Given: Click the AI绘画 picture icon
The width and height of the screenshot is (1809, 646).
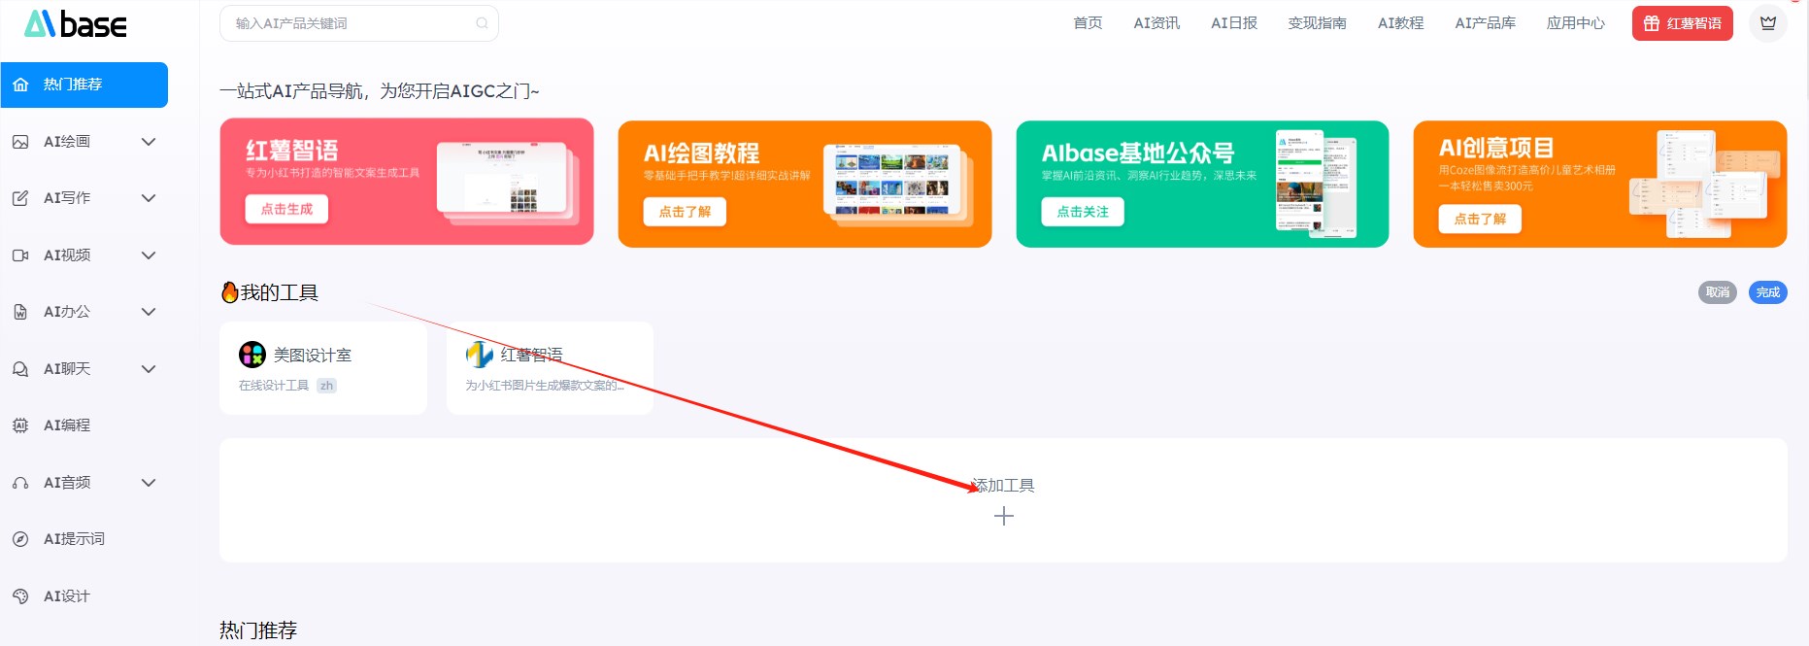Looking at the screenshot, I should [20, 142].
